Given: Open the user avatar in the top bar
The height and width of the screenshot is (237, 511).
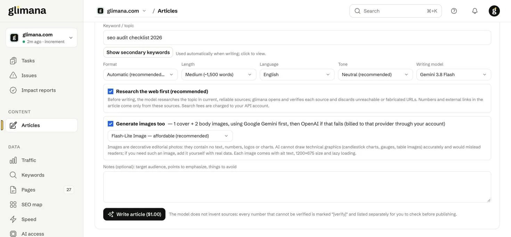Looking at the screenshot, I should 494,11.
